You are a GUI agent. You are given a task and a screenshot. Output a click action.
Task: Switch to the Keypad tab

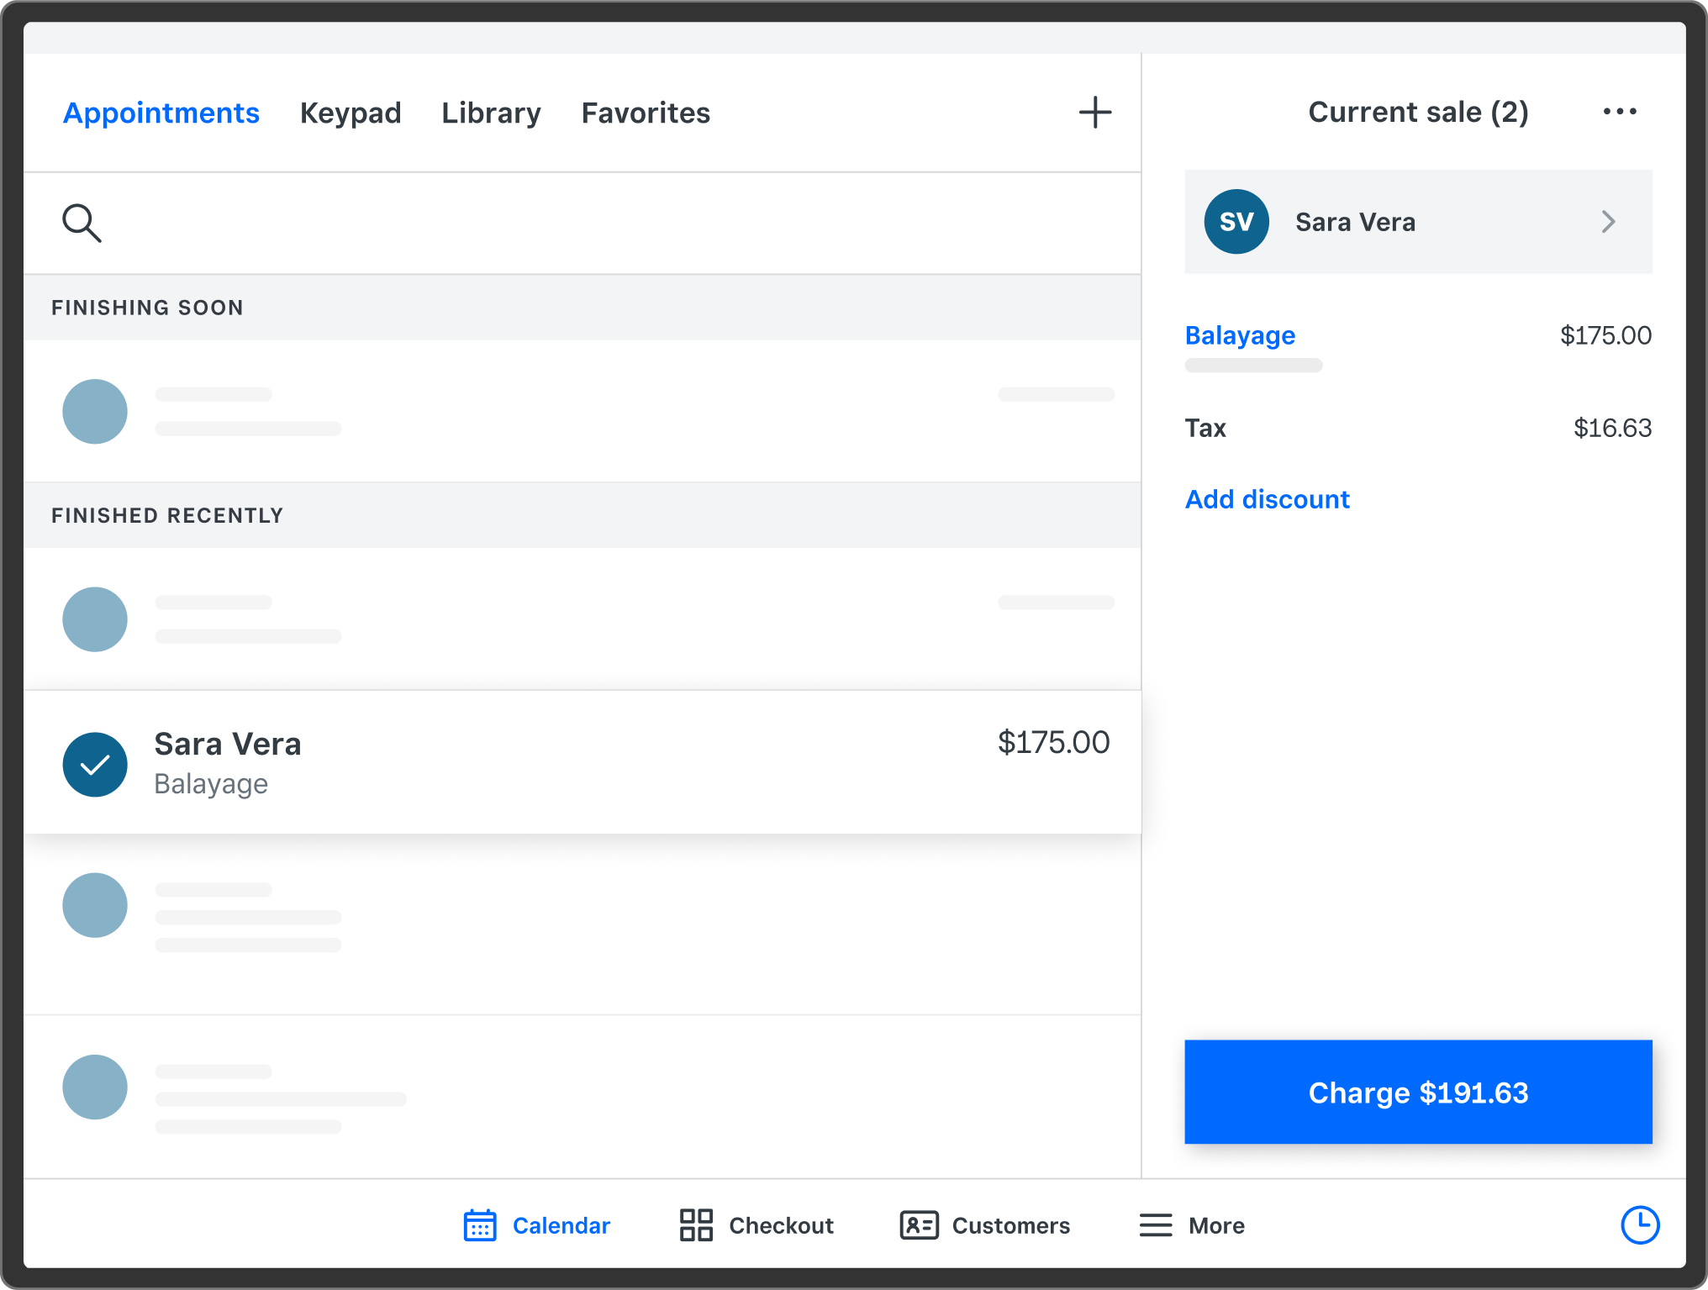click(x=351, y=113)
